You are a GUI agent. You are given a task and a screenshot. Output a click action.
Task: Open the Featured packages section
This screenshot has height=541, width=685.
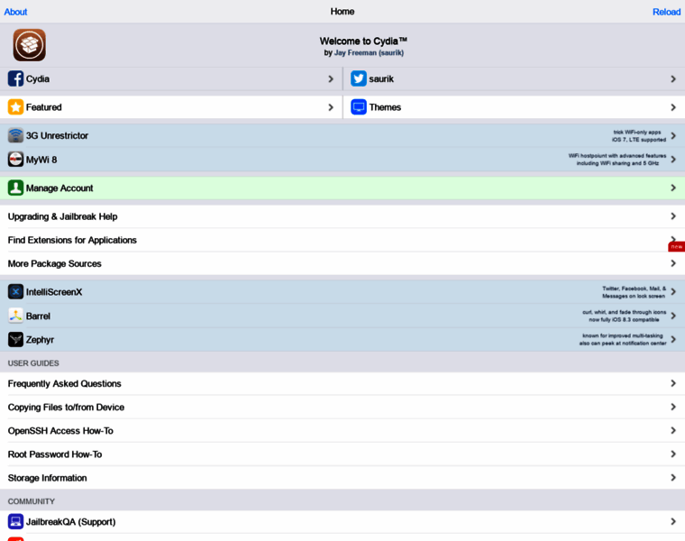[x=171, y=107]
